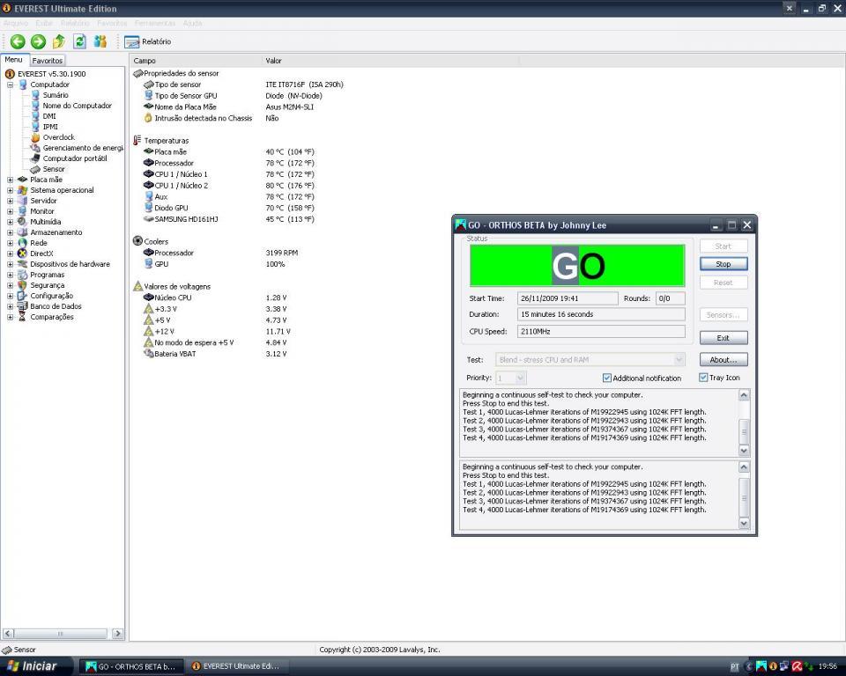The image size is (846, 676).
Task: Select the DMI tree entry
Action: pos(49,116)
